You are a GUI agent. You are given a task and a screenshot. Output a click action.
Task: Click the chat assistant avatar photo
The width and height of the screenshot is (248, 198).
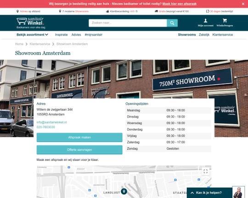238,192
